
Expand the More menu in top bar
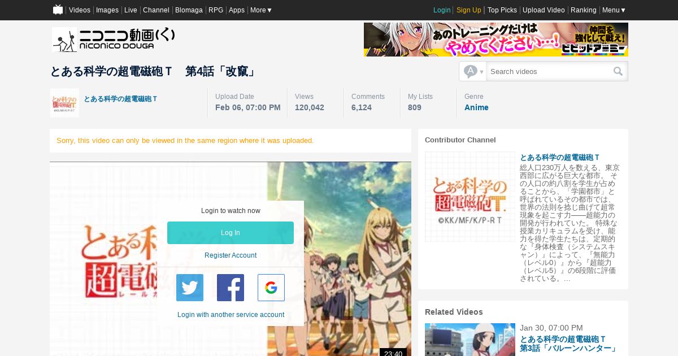(x=261, y=10)
